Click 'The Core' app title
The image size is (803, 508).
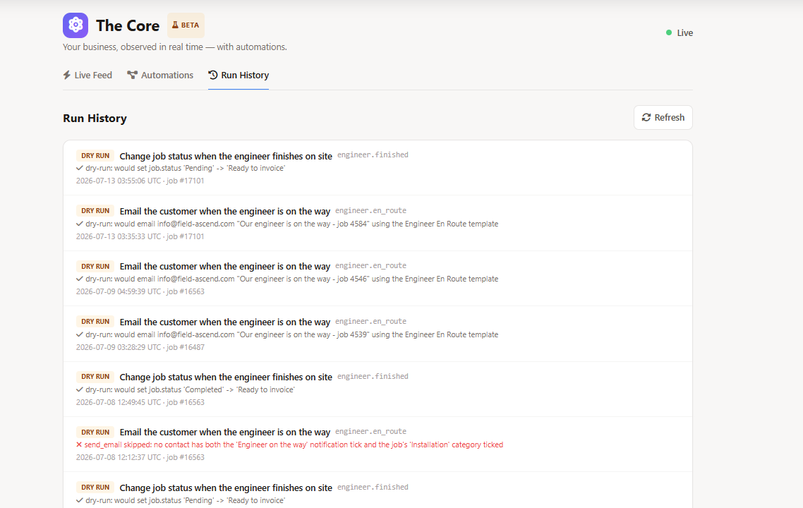[x=128, y=25]
